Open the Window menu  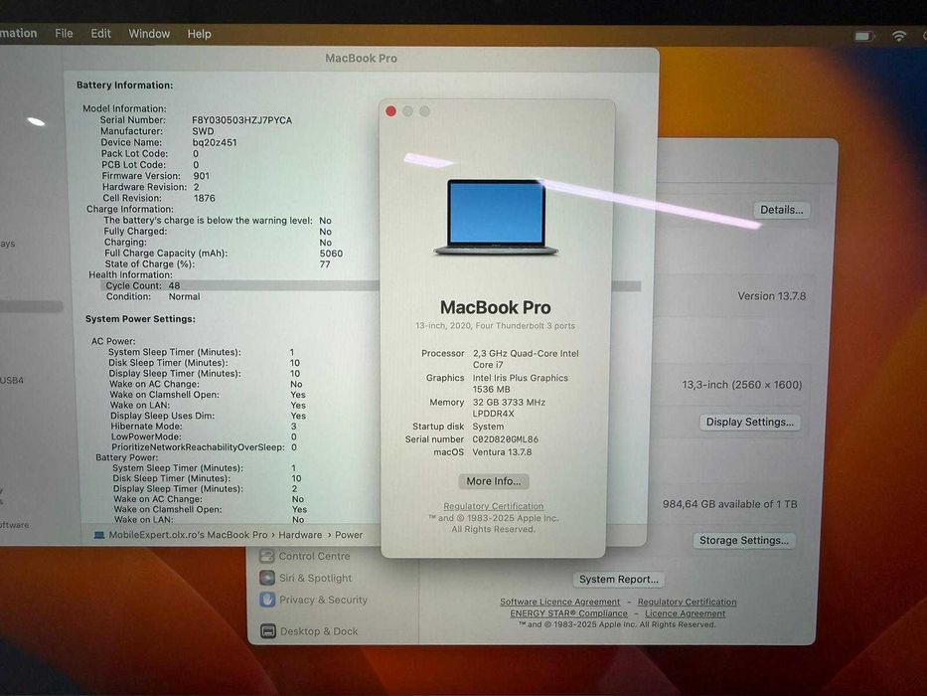[x=149, y=34]
